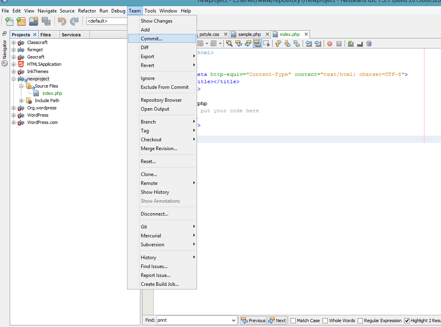Click the Shift Line Left icon

coord(309,44)
